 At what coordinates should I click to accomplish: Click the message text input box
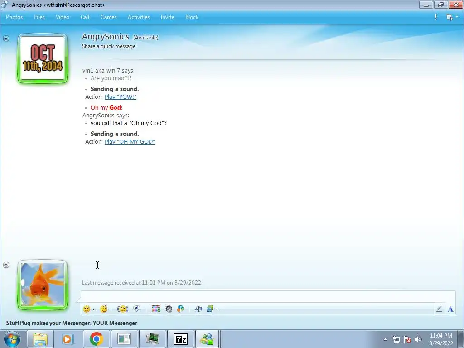click(268, 296)
